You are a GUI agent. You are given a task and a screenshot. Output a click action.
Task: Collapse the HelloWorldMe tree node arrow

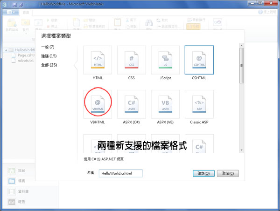click(6, 50)
